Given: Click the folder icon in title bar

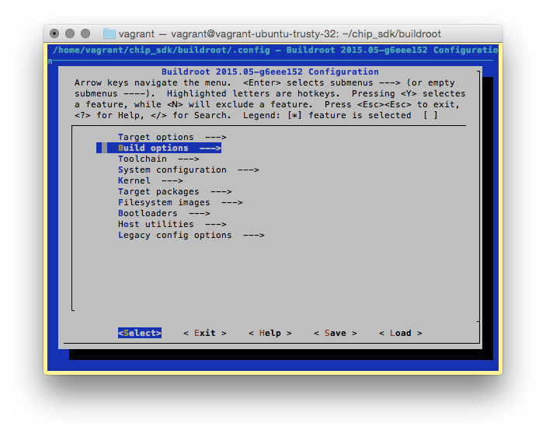Looking at the screenshot, I should pyautogui.click(x=110, y=33).
